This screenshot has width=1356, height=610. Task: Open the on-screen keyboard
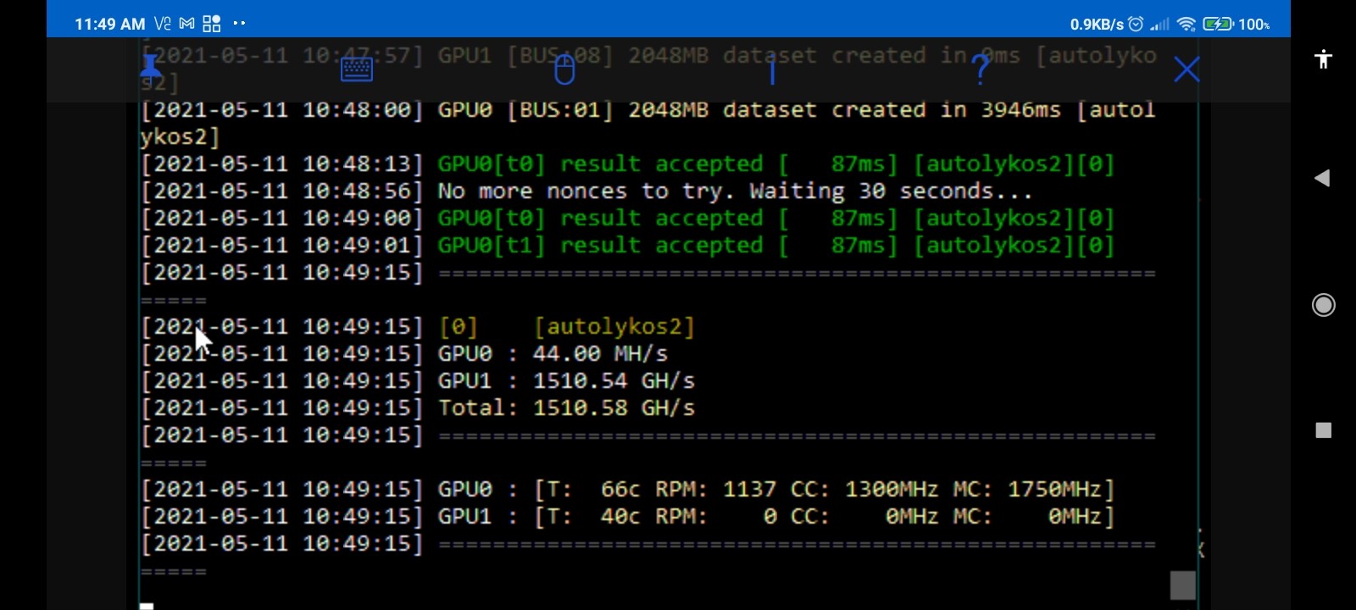(x=357, y=69)
